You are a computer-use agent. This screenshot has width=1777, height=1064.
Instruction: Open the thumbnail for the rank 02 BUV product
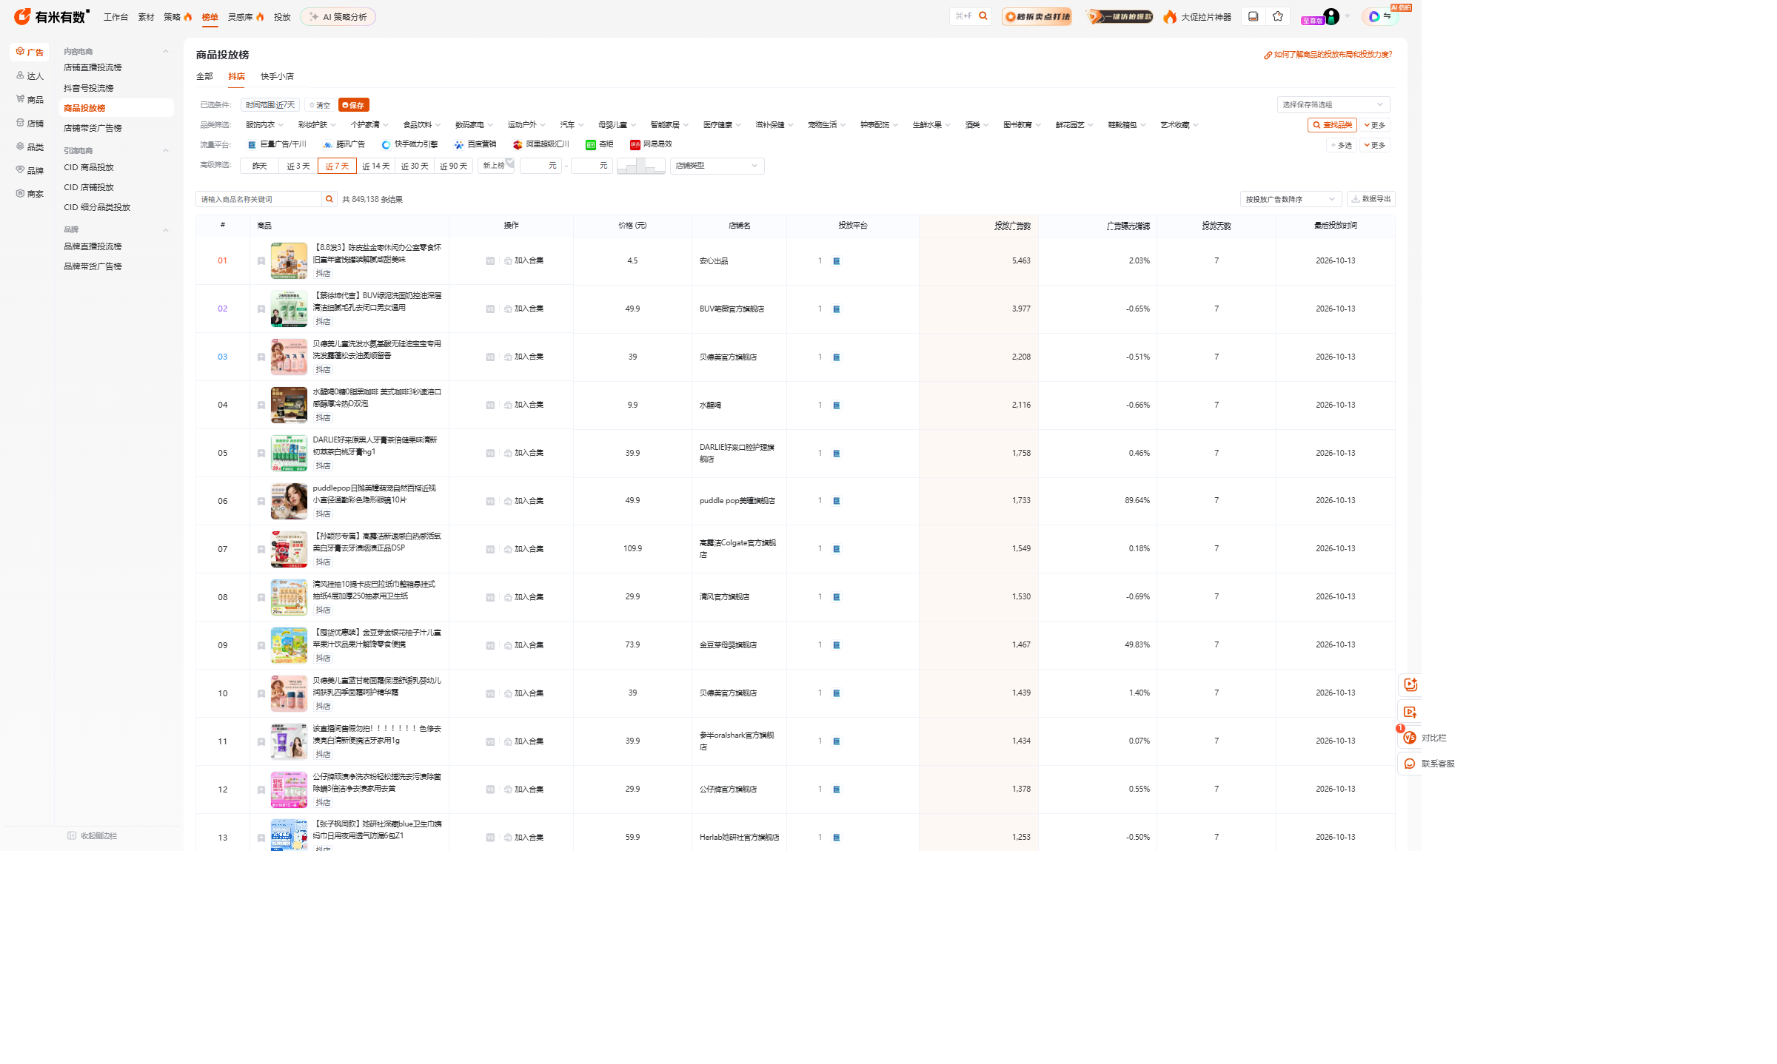[289, 309]
